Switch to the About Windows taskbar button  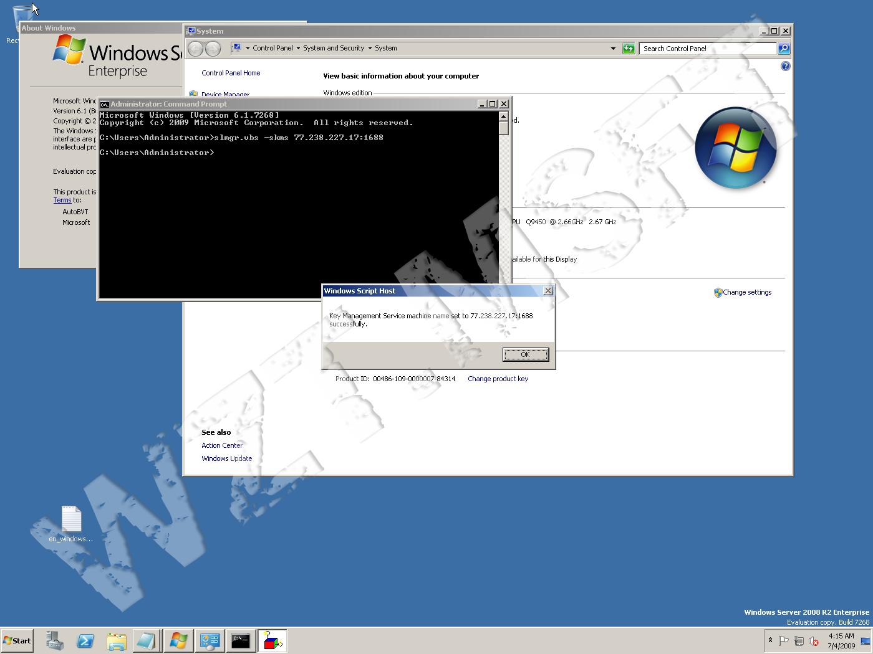(178, 640)
